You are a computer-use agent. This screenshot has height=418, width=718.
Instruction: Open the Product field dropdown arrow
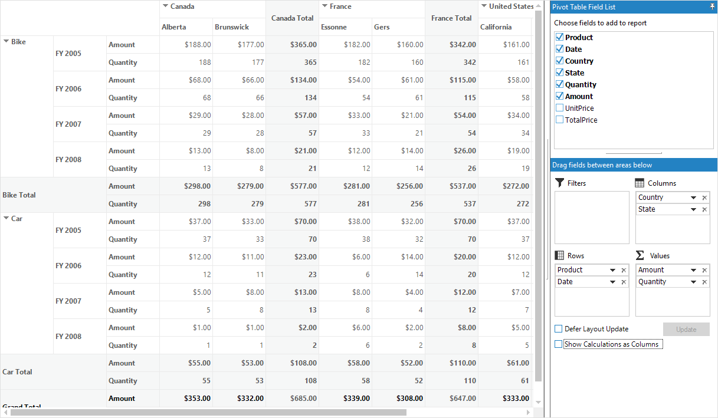tap(612, 270)
